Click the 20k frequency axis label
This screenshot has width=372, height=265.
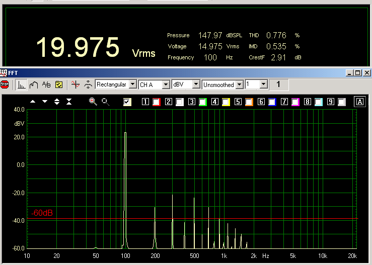pos(352,256)
